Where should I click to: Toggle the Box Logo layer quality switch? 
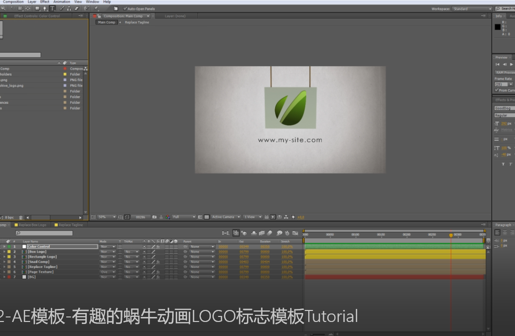(x=154, y=252)
